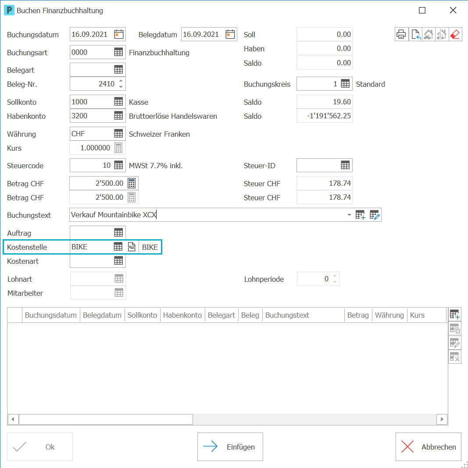Click the red eraser icon to clear

pyautogui.click(x=455, y=34)
